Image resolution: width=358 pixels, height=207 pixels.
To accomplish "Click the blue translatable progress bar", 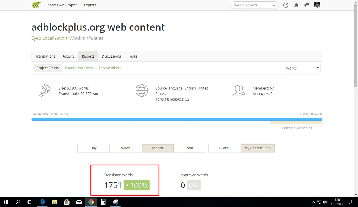I will 177,119.
